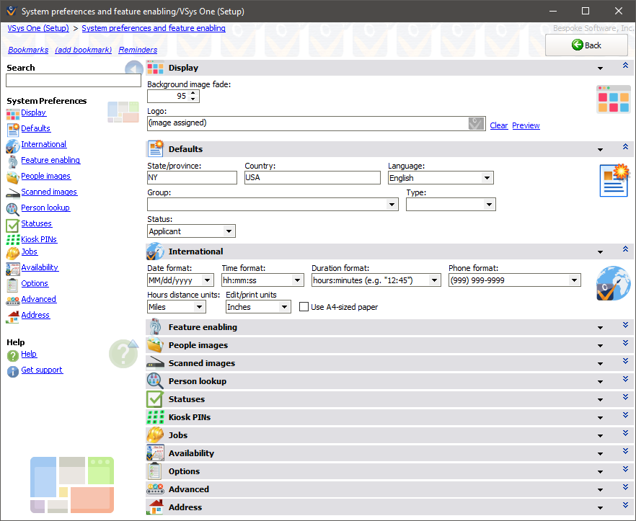Viewport: 636px width, 521px height.
Task: Click the logo image browse icon
Action: coord(475,123)
